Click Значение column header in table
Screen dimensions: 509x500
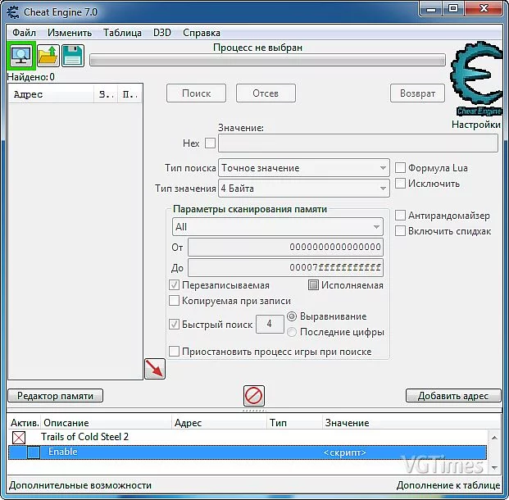[411, 423]
